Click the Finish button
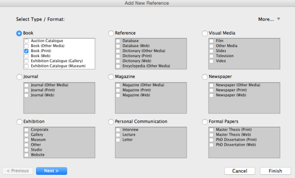Screen dimensions: 295x178 pyautogui.click(x=275, y=171)
